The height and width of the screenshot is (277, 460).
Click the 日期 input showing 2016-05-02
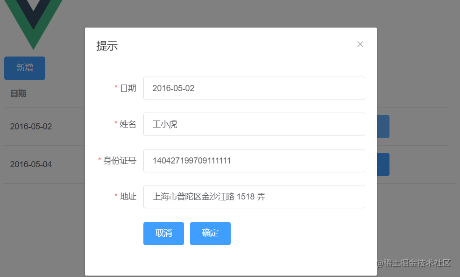pyautogui.click(x=254, y=88)
